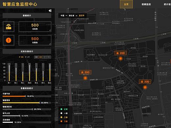Switch to the 视频监控 tab
The image size is (171, 128).
click(146, 4)
